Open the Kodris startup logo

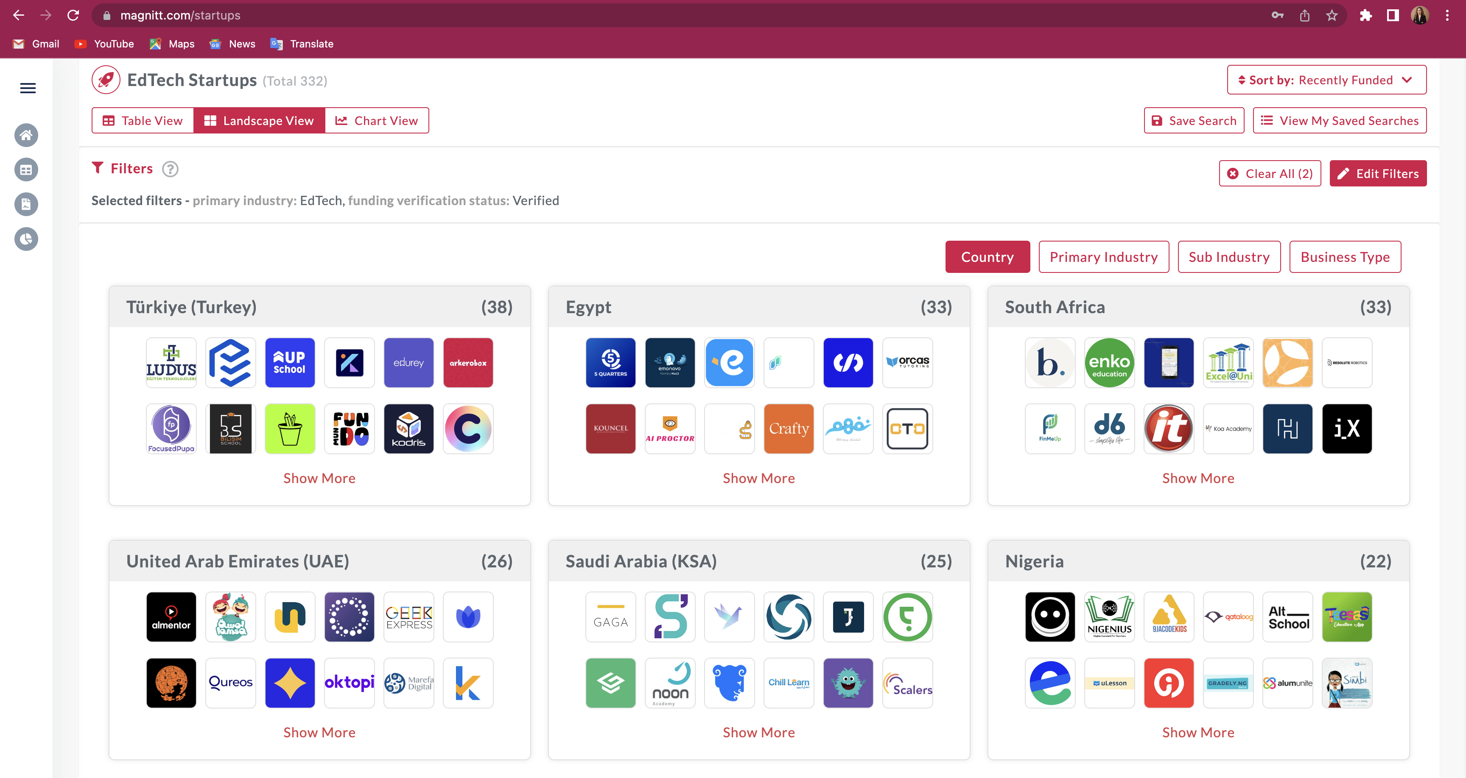coord(408,429)
